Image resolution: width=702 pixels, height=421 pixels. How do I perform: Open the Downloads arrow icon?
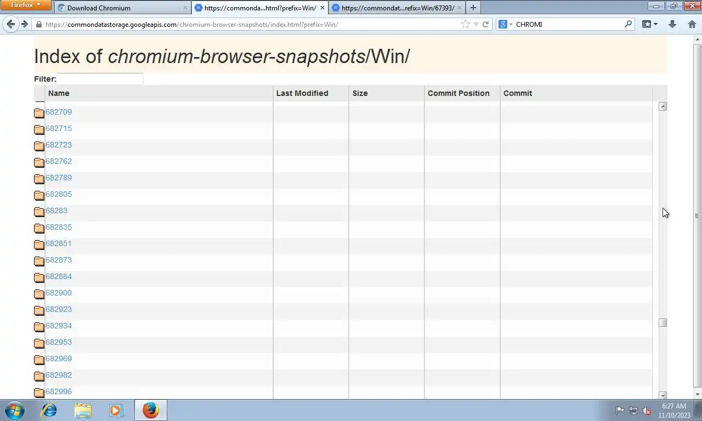(672, 24)
